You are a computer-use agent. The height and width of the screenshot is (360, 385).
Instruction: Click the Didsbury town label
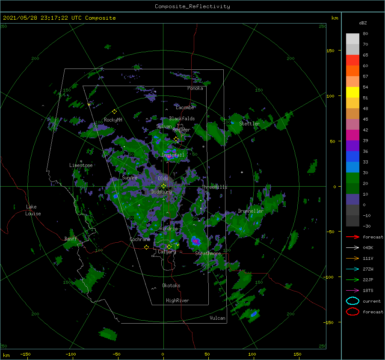(x=162, y=192)
